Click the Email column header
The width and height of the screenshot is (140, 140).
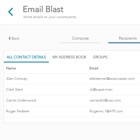[x=94, y=68]
